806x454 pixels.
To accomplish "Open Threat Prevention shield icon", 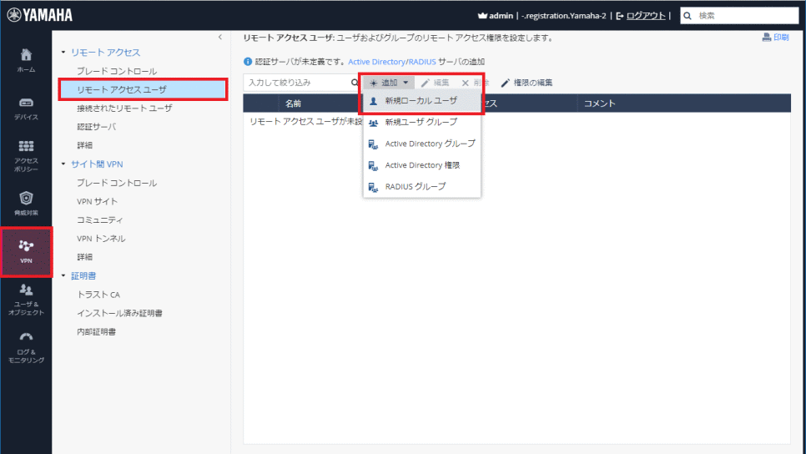I will tap(26, 202).
